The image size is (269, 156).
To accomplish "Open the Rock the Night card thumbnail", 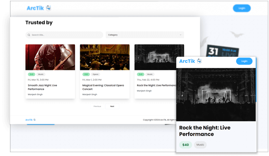I will click(155, 57).
